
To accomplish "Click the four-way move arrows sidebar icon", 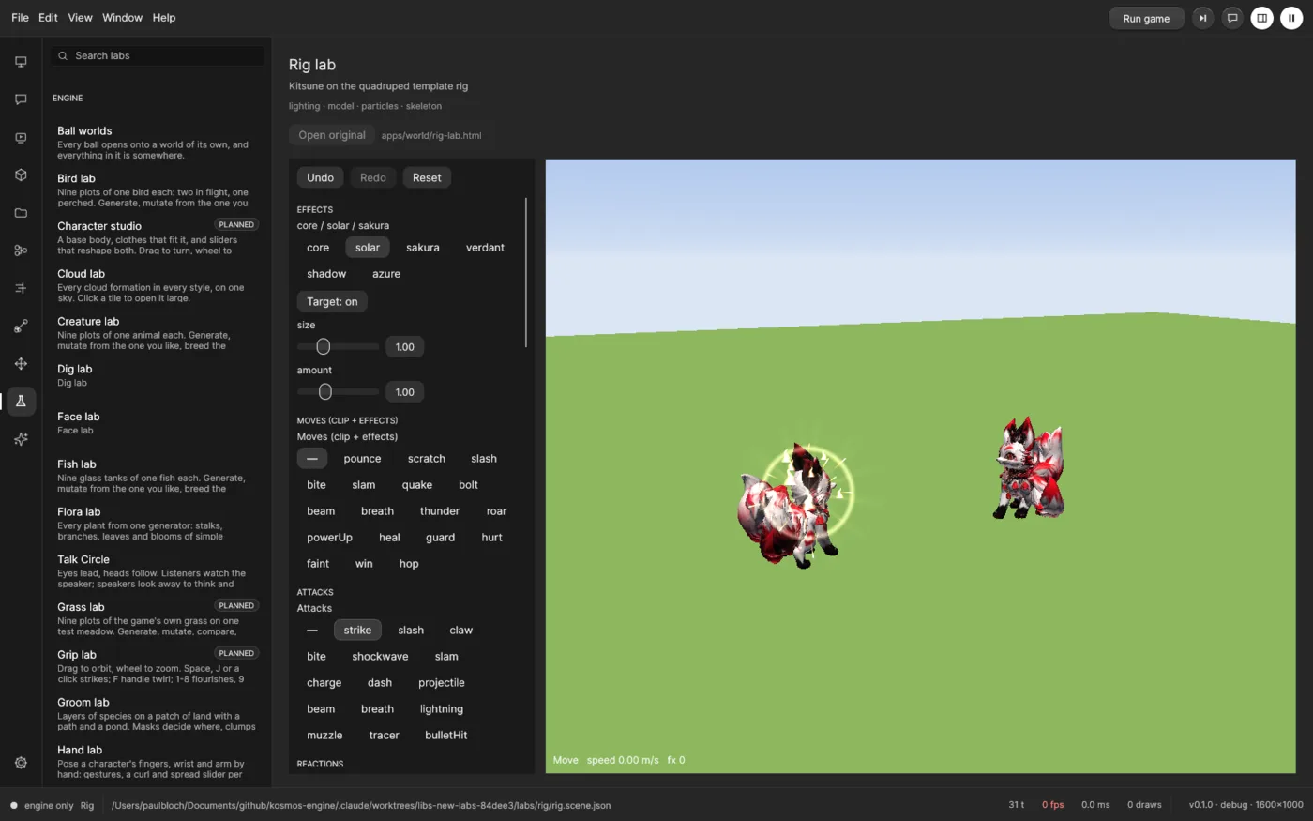I will pyautogui.click(x=21, y=364).
